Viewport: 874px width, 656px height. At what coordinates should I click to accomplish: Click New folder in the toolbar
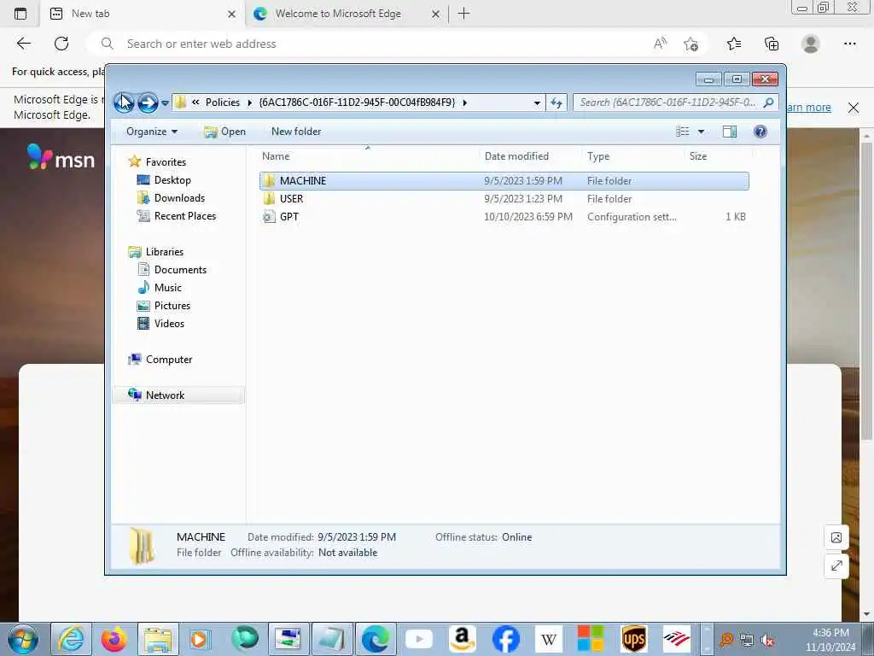[296, 132]
